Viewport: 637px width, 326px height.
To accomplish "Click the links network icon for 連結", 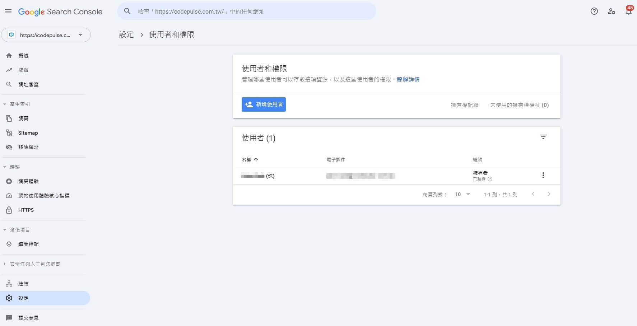I will (x=9, y=284).
